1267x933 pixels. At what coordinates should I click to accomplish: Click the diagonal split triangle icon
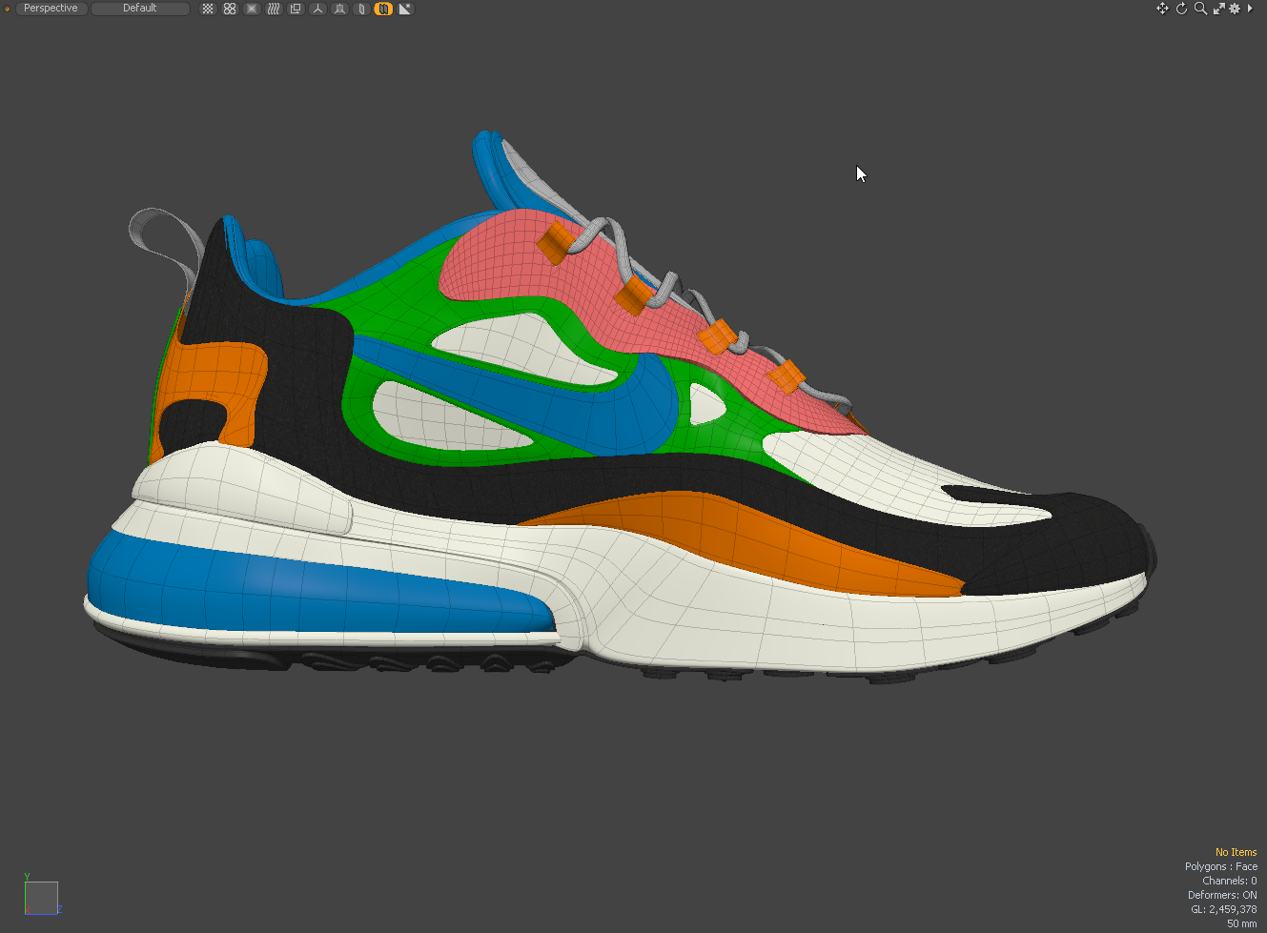pyautogui.click(x=405, y=9)
